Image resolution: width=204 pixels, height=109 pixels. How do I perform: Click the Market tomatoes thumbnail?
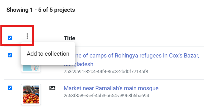(31, 94)
